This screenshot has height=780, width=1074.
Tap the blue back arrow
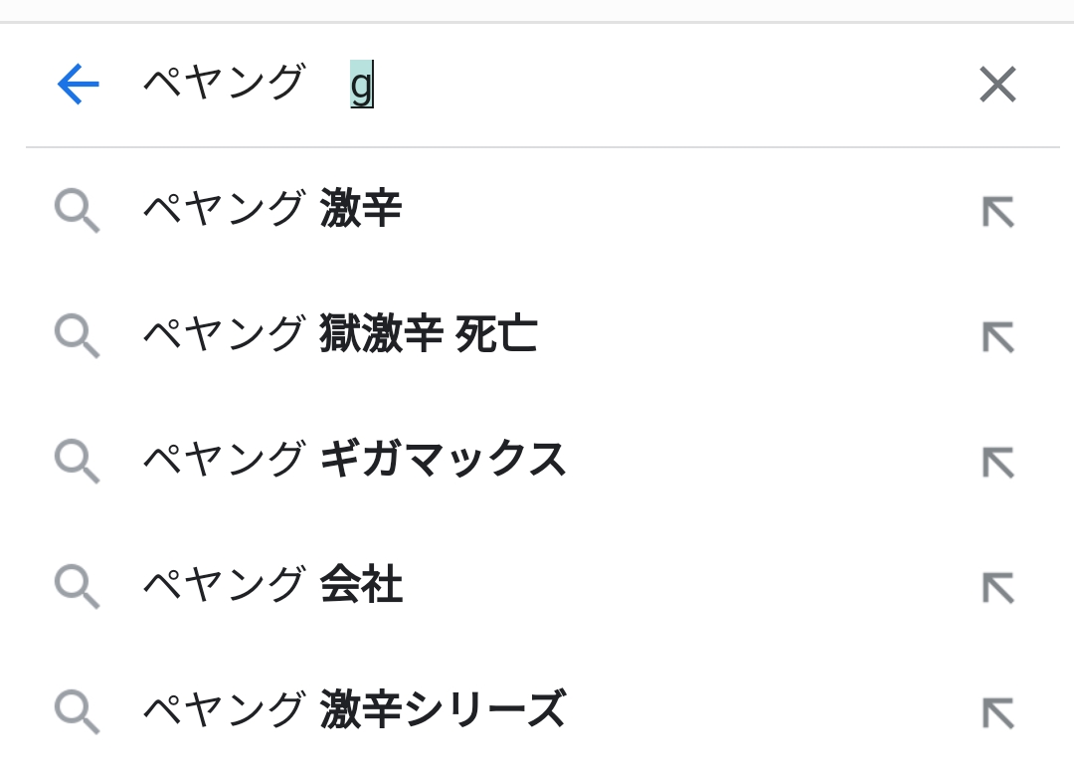[78, 85]
